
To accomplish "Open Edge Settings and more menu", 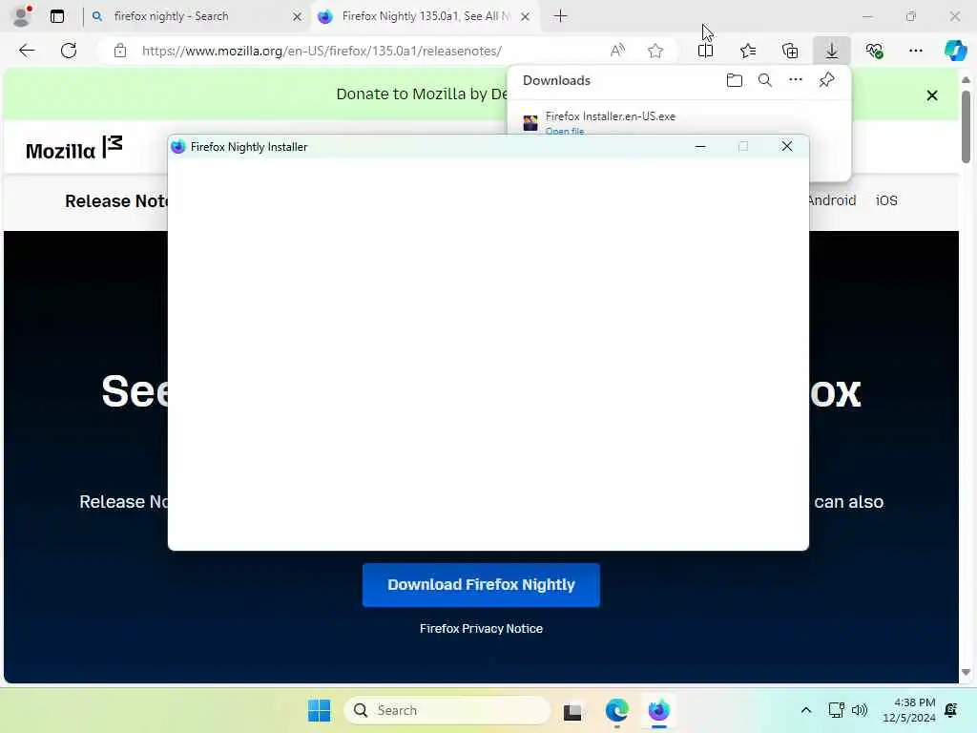I will click(916, 51).
